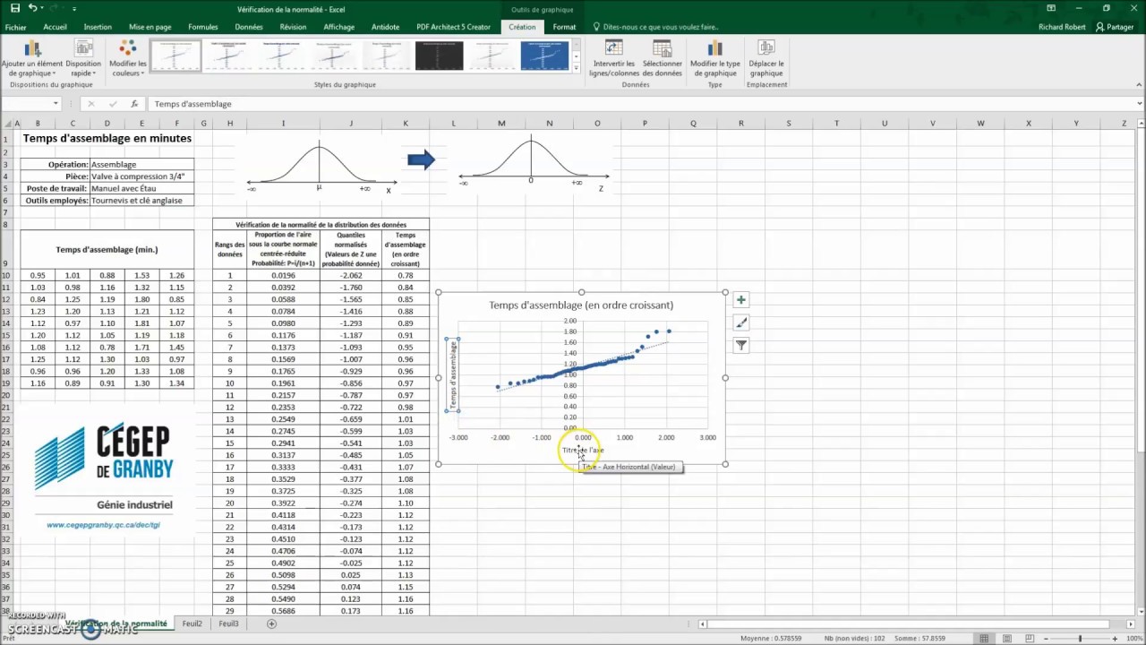Select the cell containing Assemblage

tap(141, 165)
